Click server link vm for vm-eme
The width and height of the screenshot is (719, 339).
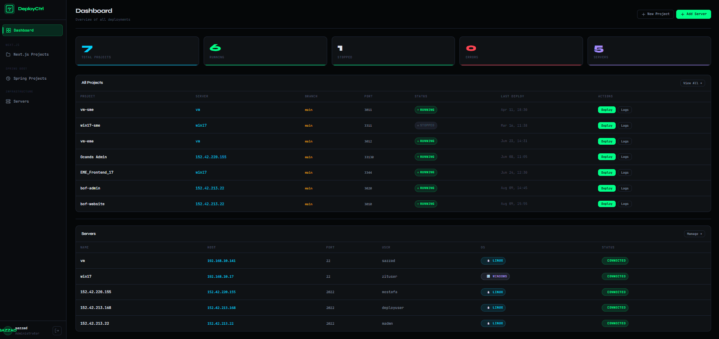[198, 141]
